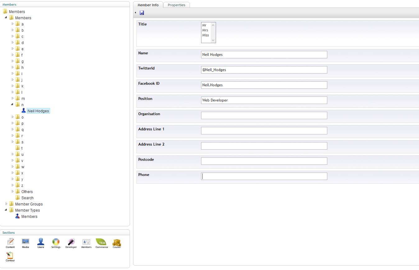Select the Member Info tab

[x=148, y=5]
